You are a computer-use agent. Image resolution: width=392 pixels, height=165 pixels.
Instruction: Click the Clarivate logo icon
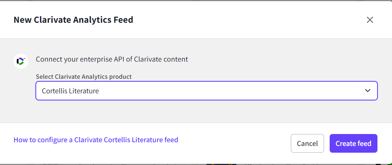tap(21, 60)
